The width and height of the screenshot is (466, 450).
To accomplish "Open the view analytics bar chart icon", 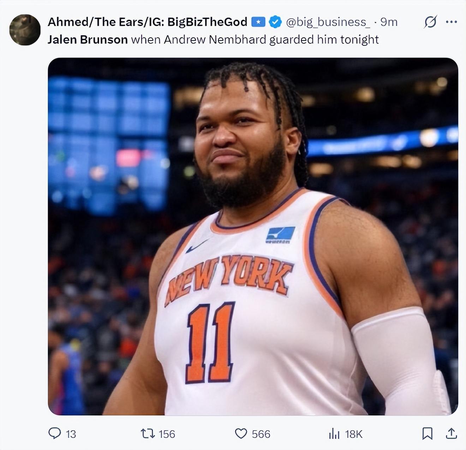I will [334, 433].
